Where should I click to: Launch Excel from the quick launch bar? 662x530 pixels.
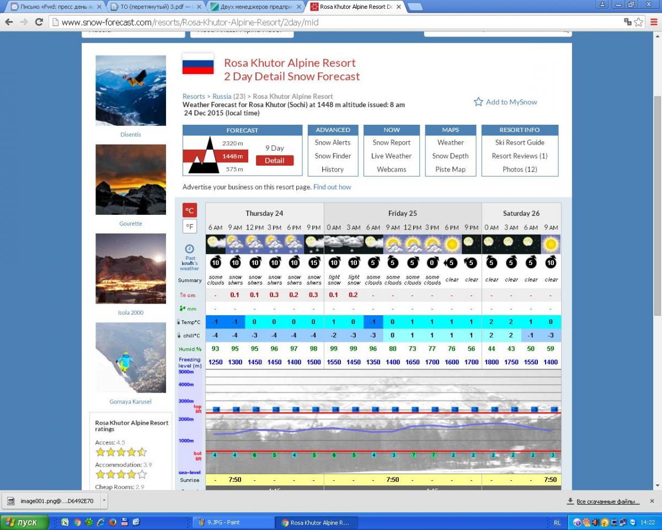(x=65, y=522)
